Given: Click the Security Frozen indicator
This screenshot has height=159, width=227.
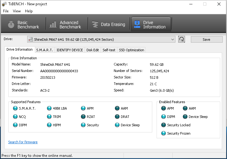Looking at the screenshot, I should tap(164, 133).
